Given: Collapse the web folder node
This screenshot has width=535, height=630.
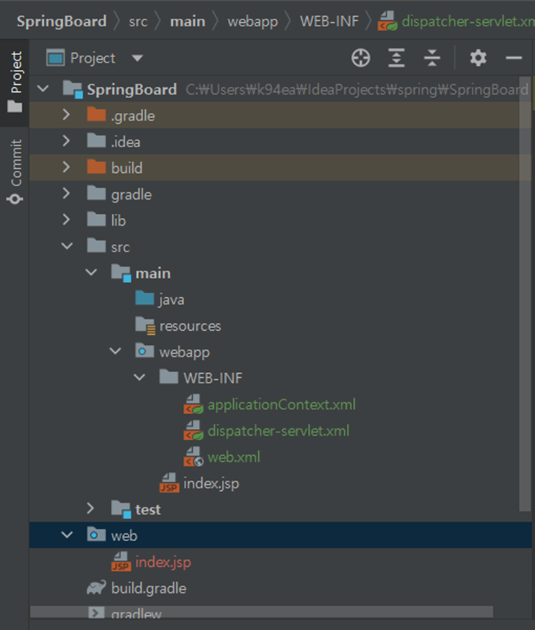Looking at the screenshot, I should 66,535.
